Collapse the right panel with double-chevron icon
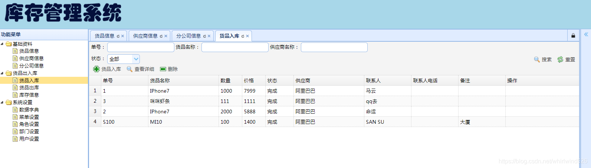Image resolution: width=591 pixels, height=168 pixels. point(586,34)
